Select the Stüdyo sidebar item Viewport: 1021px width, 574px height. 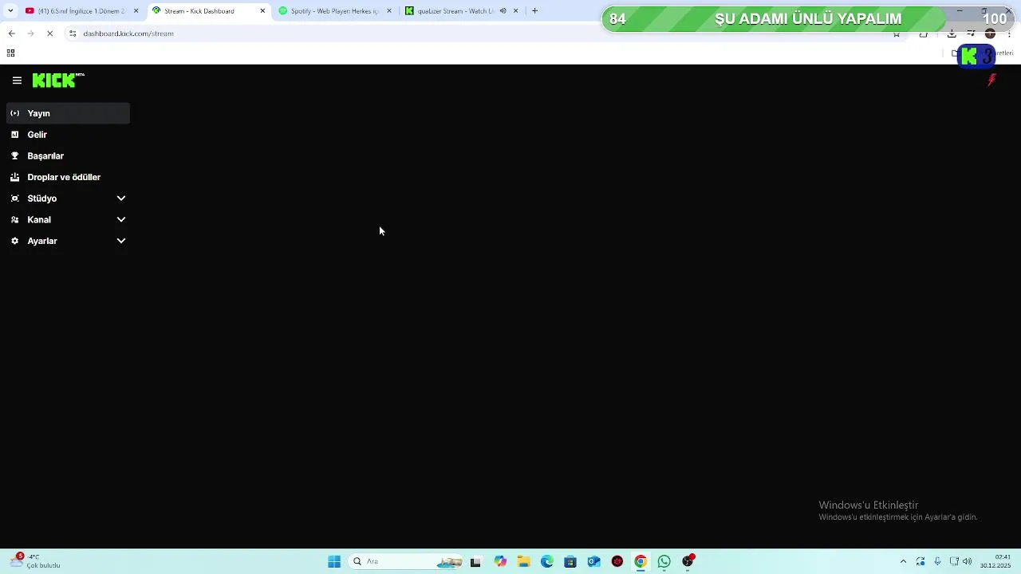68,199
